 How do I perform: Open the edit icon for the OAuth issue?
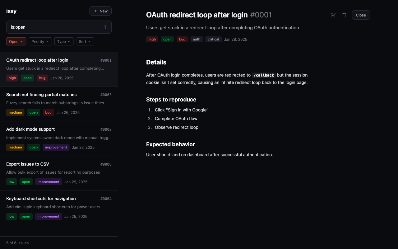click(x=333, y=15)
